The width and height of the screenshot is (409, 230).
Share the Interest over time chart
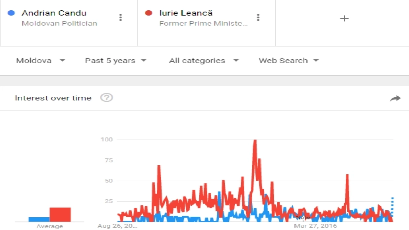click(395, 98)
